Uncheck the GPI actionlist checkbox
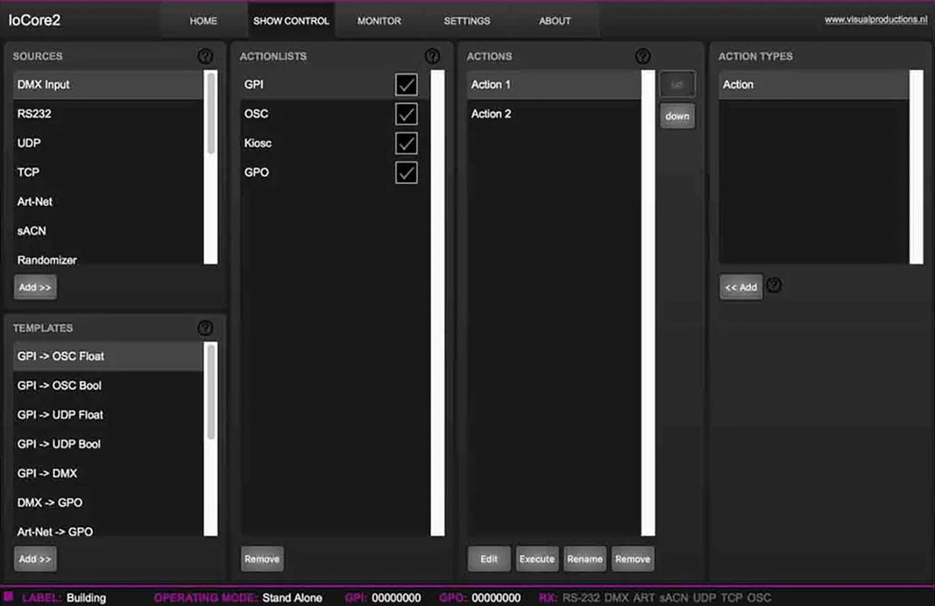This screenshot has width=935, height=606. click(x=406, y=84)
